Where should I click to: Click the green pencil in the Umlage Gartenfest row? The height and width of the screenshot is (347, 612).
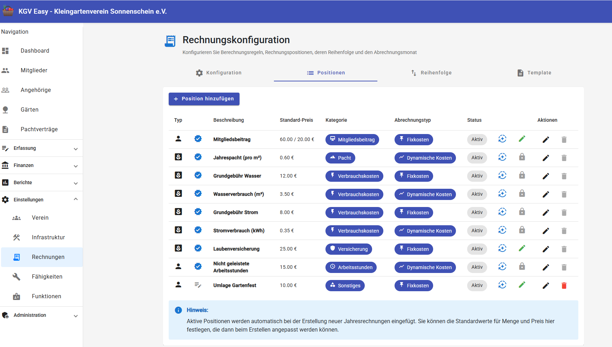pyautogui.click(x=522, y=285)
